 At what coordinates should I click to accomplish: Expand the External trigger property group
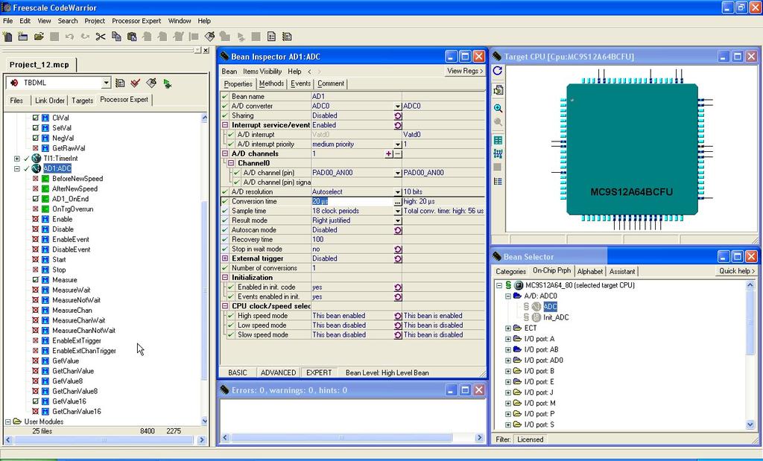(x=225, y=258)
